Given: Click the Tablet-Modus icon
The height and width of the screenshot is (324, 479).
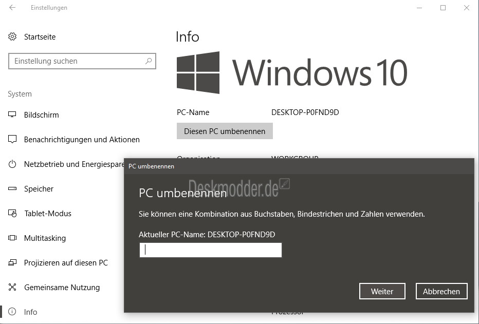Looking at the screenshot, I should [12, 213].
